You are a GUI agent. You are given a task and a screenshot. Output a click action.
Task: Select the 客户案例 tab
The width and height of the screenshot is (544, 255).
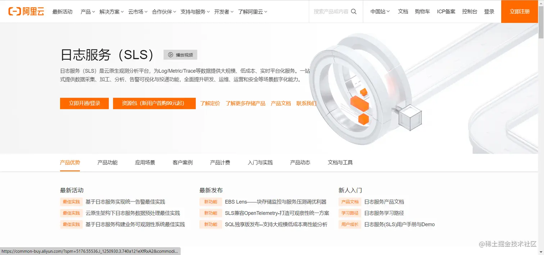(x=183, y=162)
